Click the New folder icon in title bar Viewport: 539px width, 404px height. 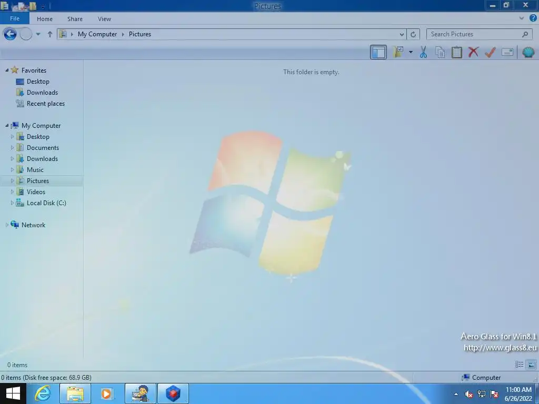pos(32,6)
